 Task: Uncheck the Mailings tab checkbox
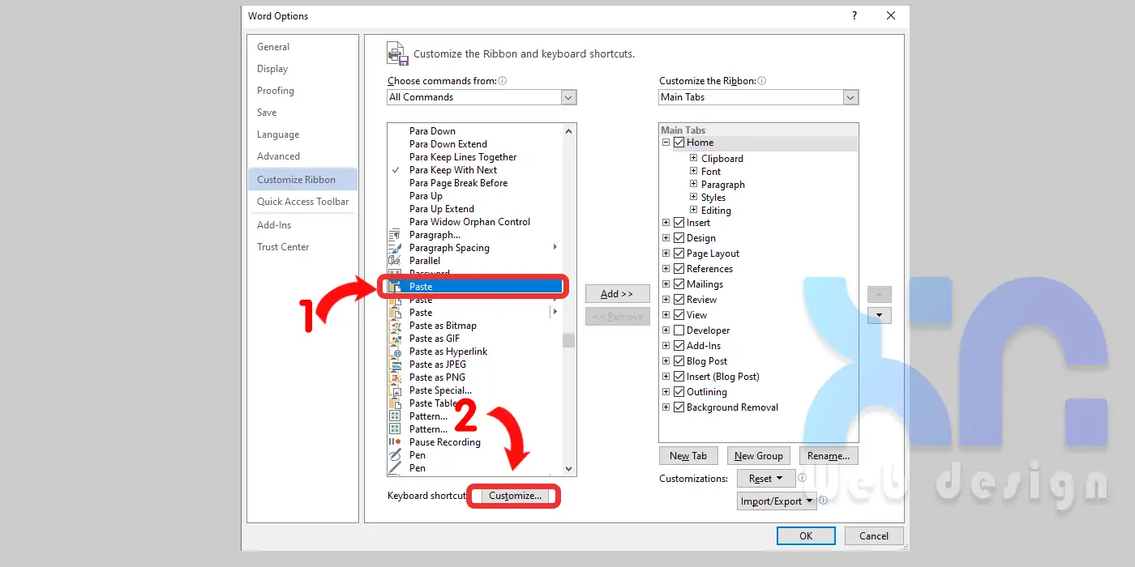679,284
